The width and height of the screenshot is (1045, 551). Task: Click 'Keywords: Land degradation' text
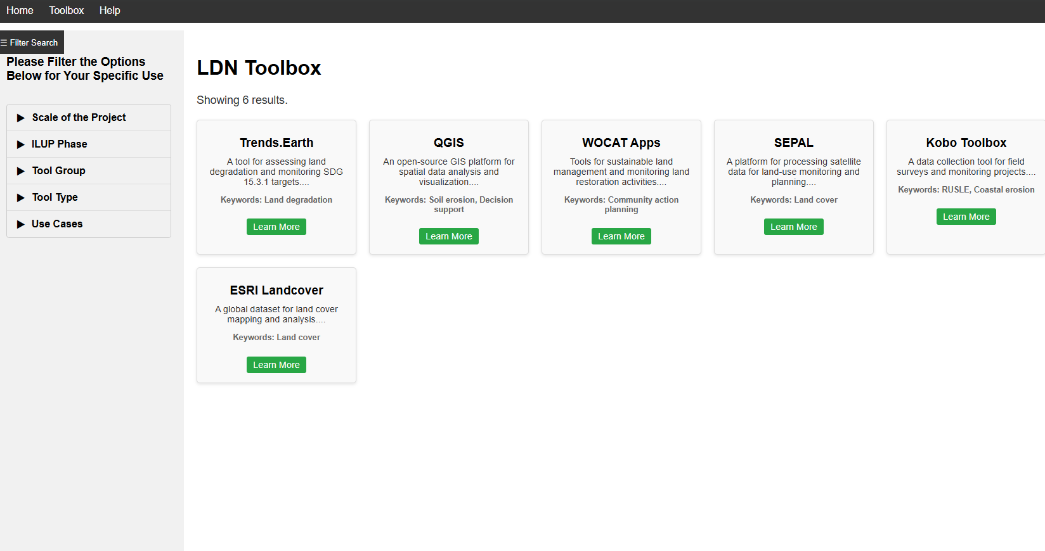[276, 199]
